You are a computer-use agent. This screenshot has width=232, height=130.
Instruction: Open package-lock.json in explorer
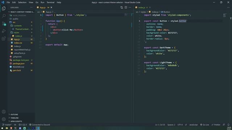[x=21, y=60]
